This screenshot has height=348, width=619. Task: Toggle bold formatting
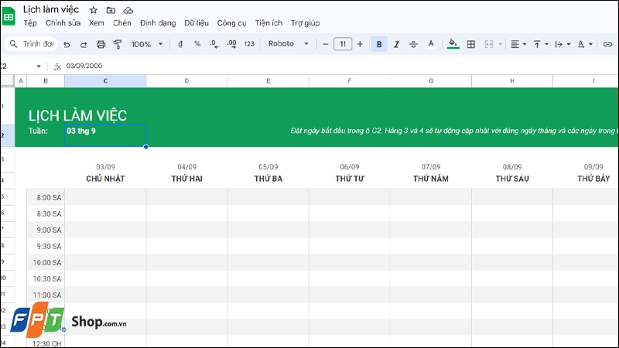coord(379,44)
